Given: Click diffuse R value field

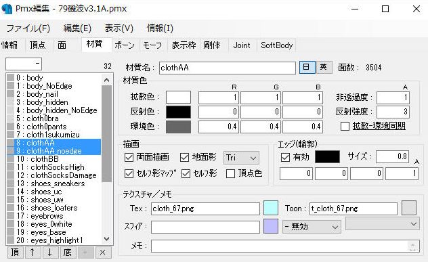Looking at the screenshot, I should coord(219,97).
